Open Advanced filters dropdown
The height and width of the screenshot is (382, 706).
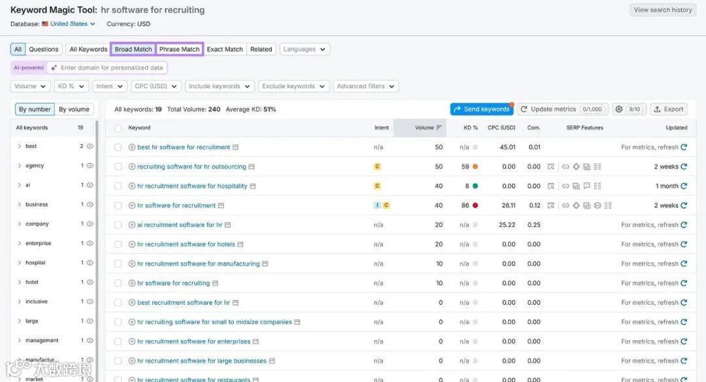(365, 86)
